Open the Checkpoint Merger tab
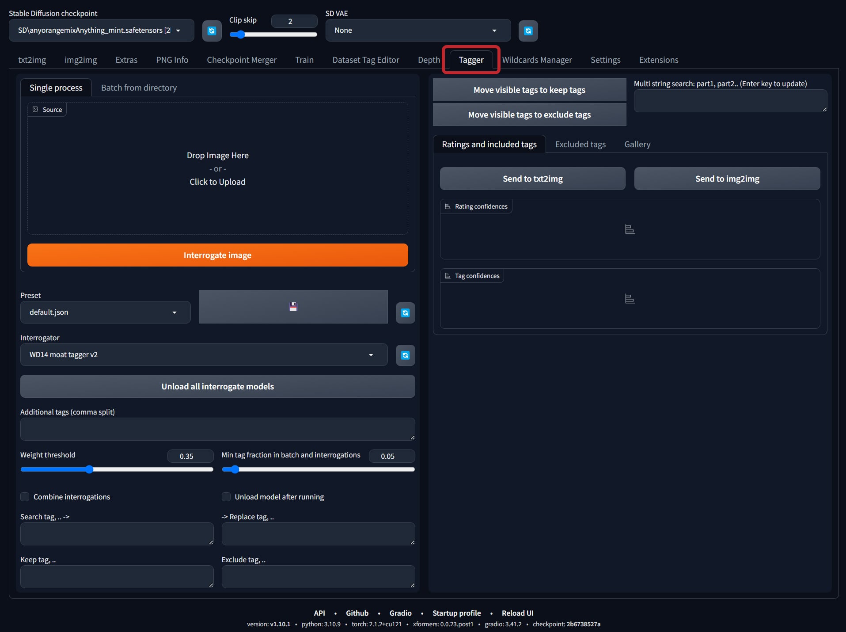 tap(242, 60)
